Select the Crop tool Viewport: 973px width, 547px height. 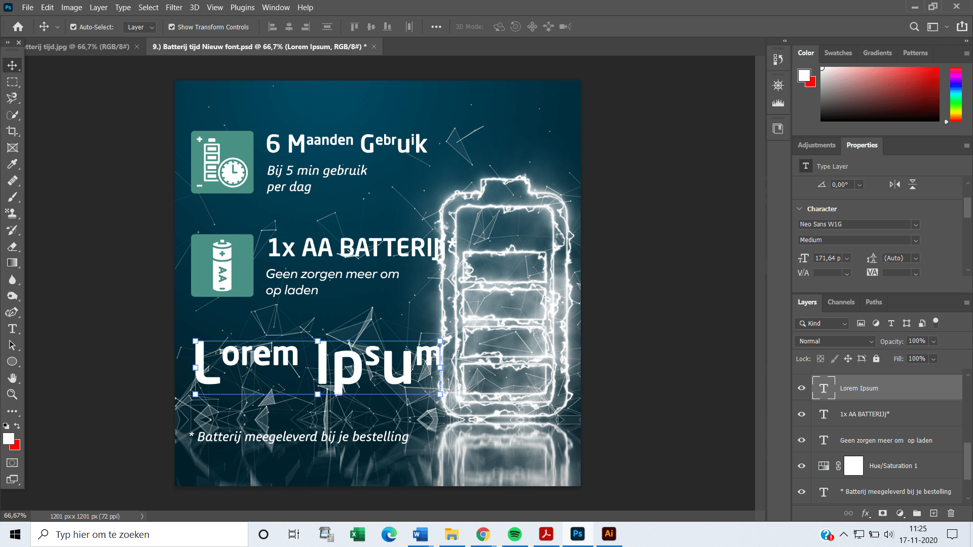[13, 131]
